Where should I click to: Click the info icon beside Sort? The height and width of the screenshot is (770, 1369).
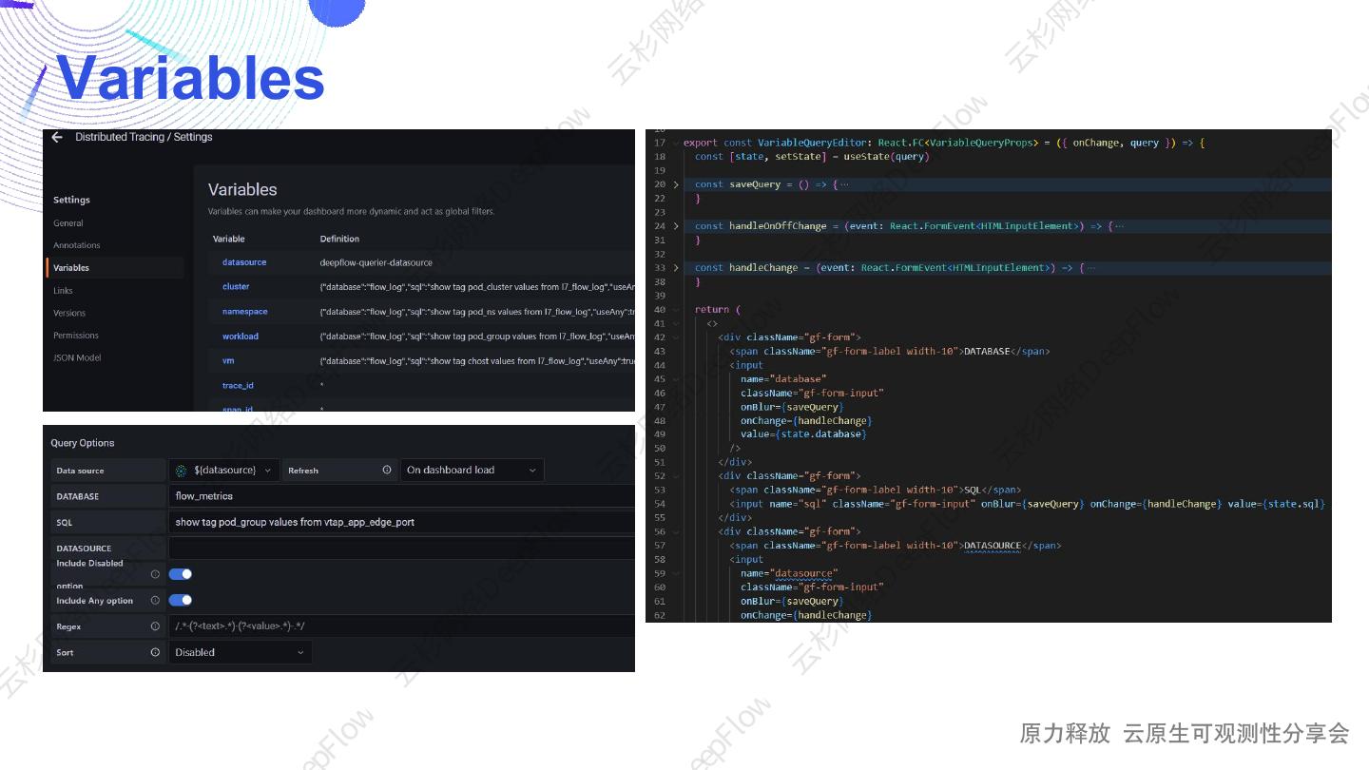click(x=155, y=652)
